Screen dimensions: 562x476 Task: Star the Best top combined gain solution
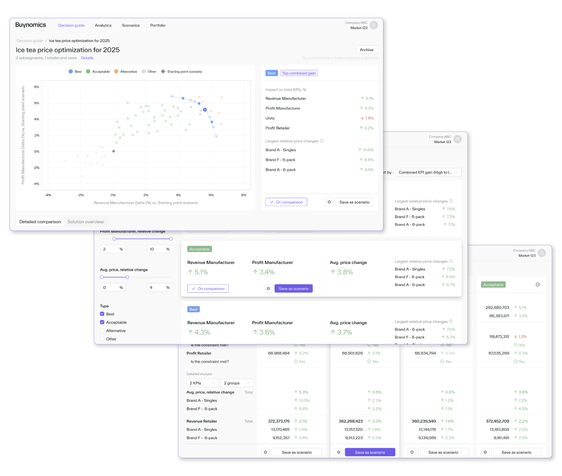(x=329, y=202)
